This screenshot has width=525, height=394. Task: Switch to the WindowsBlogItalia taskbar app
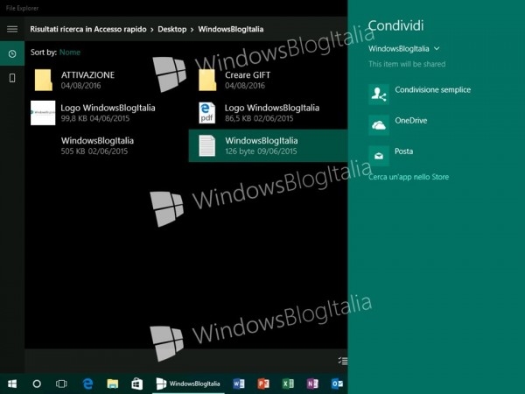(x=188, y=383)
